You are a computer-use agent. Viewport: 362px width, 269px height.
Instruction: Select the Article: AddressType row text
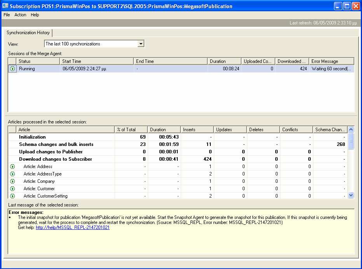(42, 174)
